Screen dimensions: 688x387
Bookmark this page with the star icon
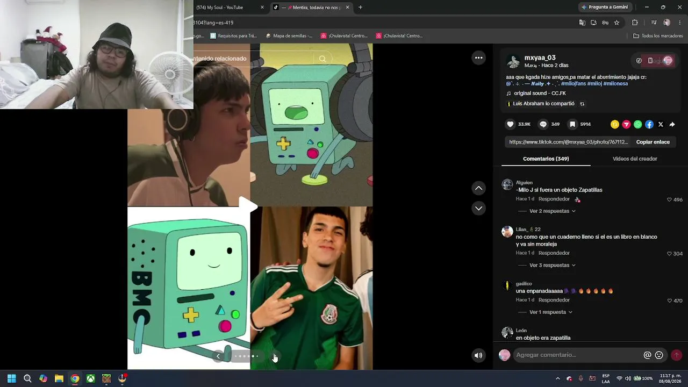(617, 23)
